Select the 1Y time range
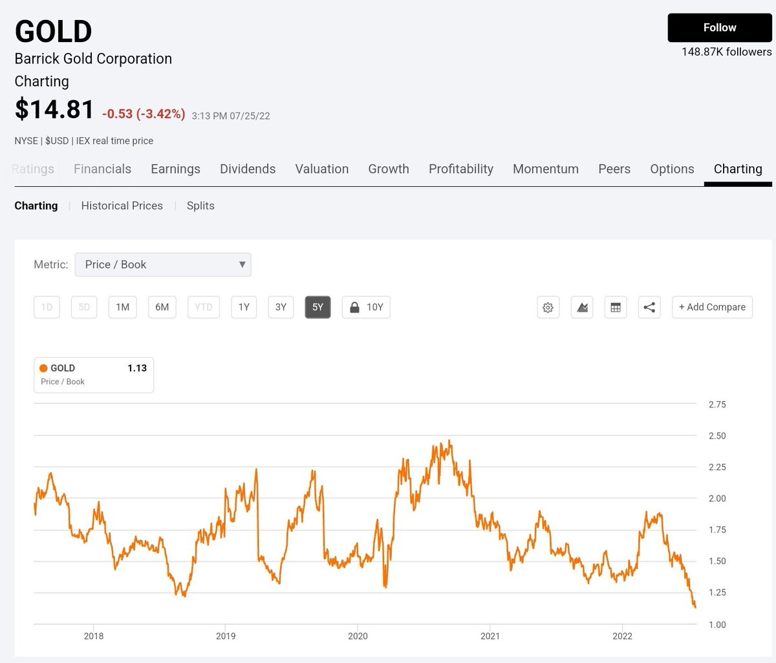 pos(244,307)
